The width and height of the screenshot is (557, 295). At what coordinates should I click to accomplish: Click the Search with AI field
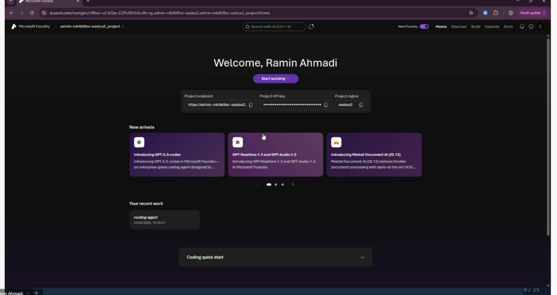click(x=274, y=27)
